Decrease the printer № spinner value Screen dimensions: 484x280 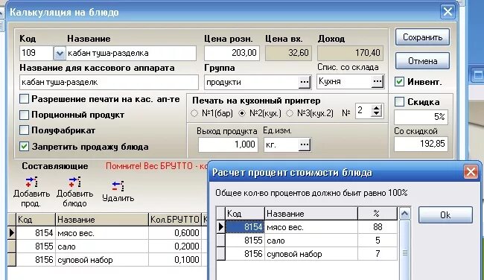[376, 113]
